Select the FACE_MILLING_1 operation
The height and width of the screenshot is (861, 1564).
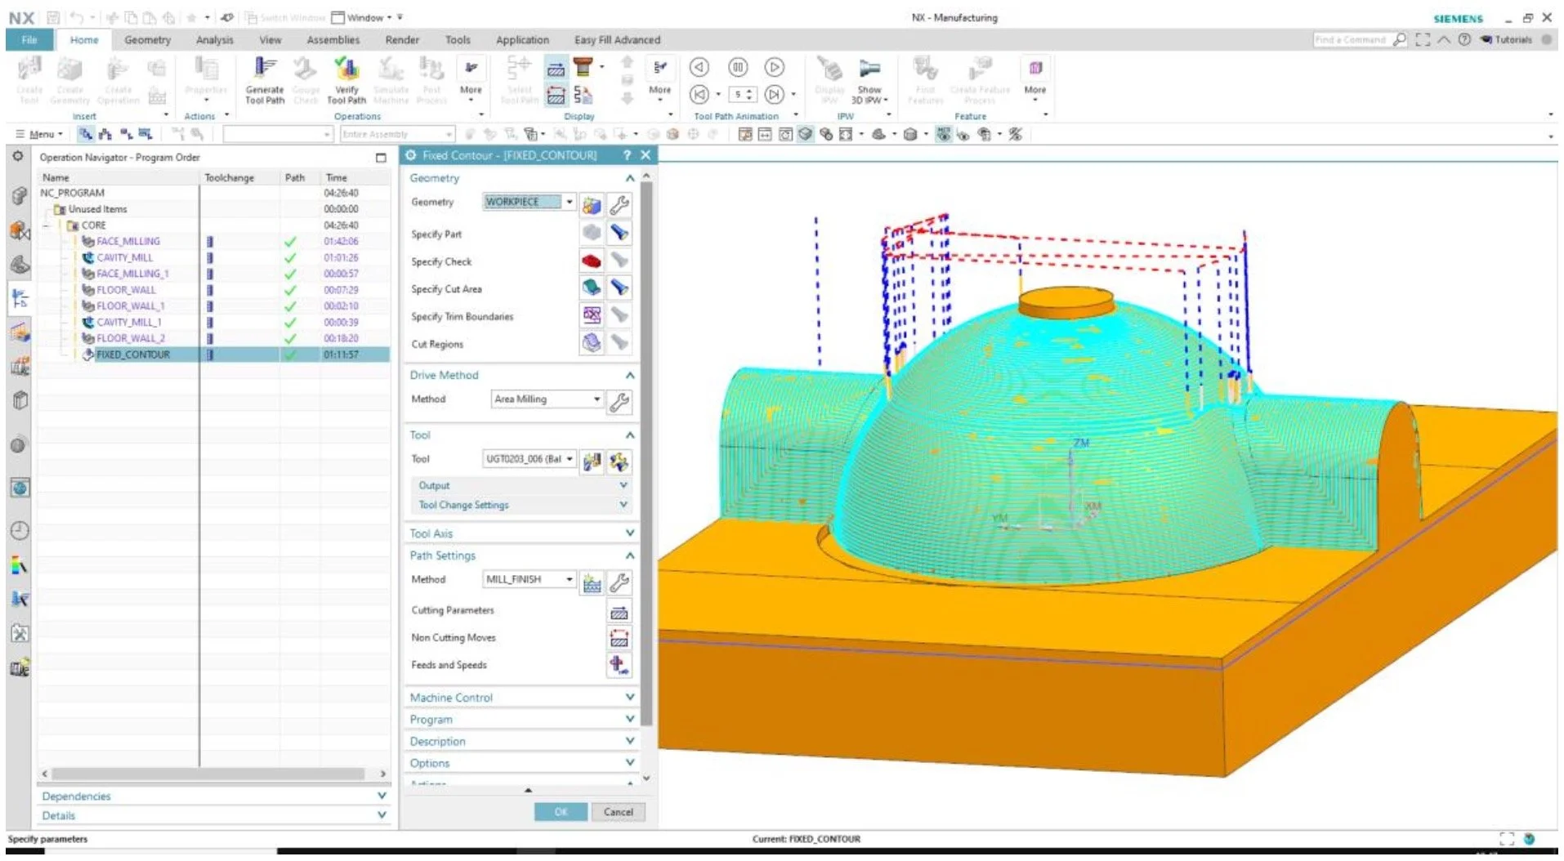click(x=132, y=274)
